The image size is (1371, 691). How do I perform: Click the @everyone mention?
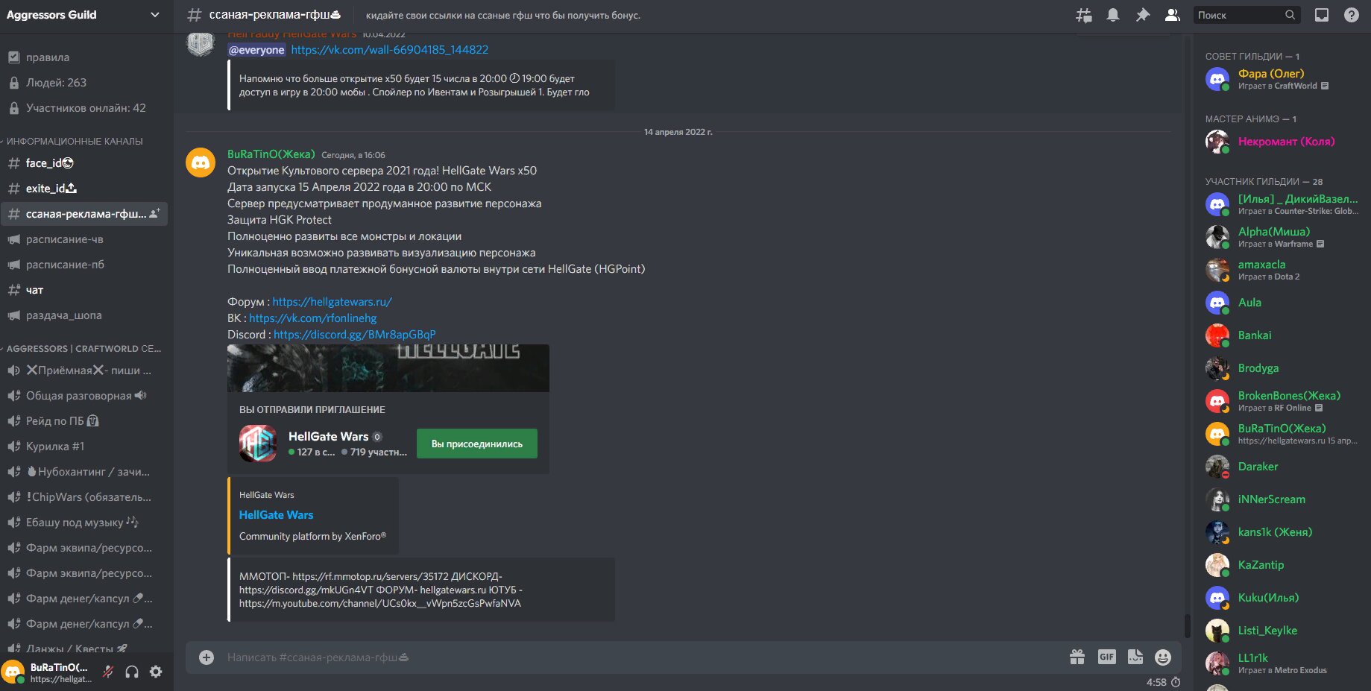pos(256,50)
